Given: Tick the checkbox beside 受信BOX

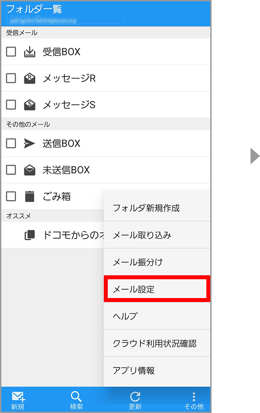Looking at the screenshot, I should point(11,52).
